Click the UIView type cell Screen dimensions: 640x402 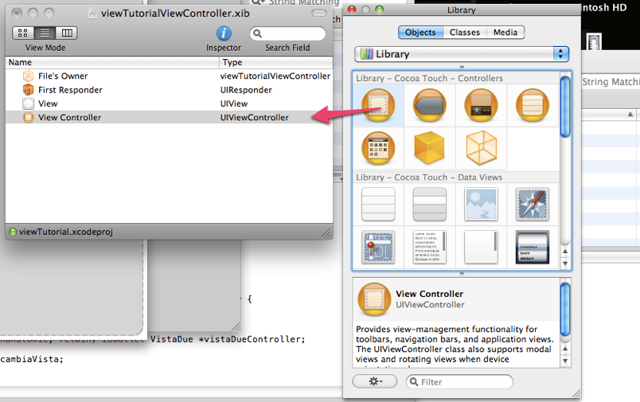click(x=234, y=103)
